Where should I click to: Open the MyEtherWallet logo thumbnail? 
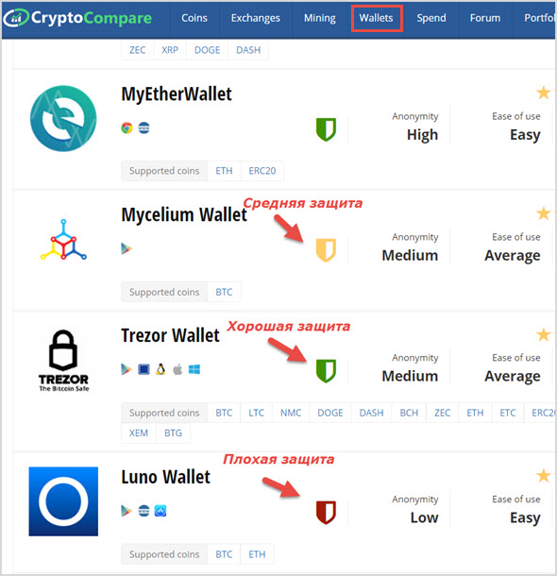(x=63, y=119)
